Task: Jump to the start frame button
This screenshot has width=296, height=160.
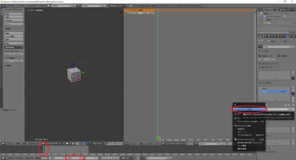Action: pos(103,158)
